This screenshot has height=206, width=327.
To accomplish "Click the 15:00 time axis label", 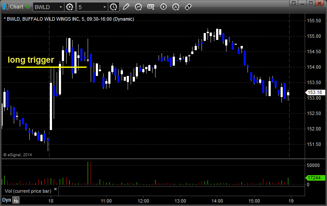I will pyautogui.click(x=254, y=201).
